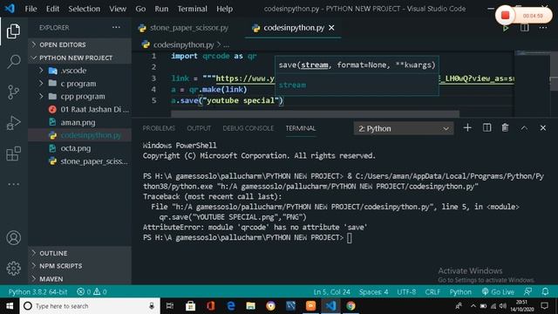The height and width of the screenshot is (314, 558).
Task: Stop the screen recording with the red button
Action: coord(505,16)
